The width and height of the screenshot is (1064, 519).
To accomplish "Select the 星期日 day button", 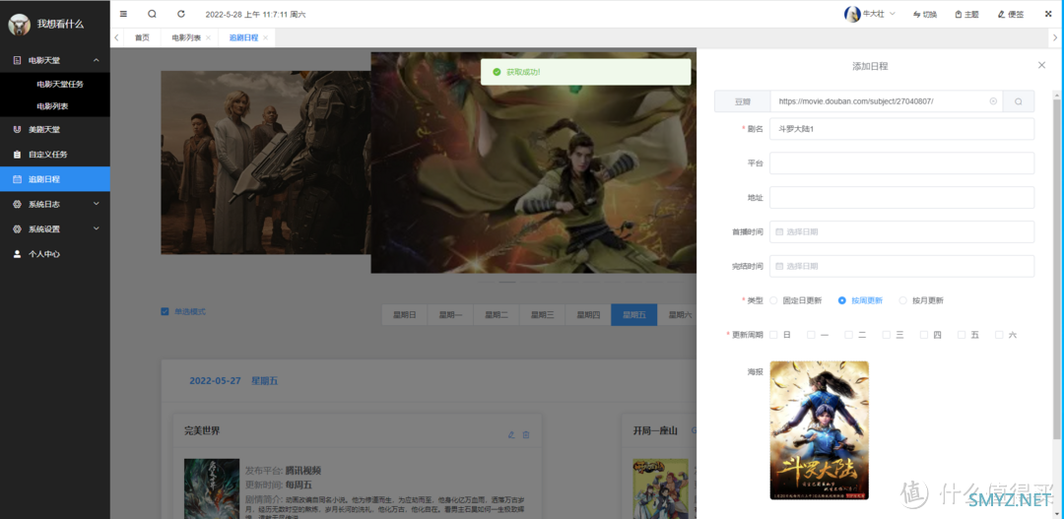I will [405, 315].
